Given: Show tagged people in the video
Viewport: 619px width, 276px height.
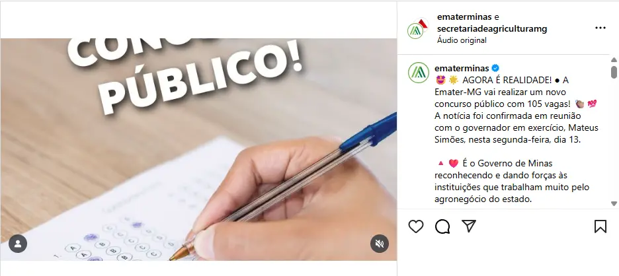Looking at the screenshot, I should click(x=18, y=244).
